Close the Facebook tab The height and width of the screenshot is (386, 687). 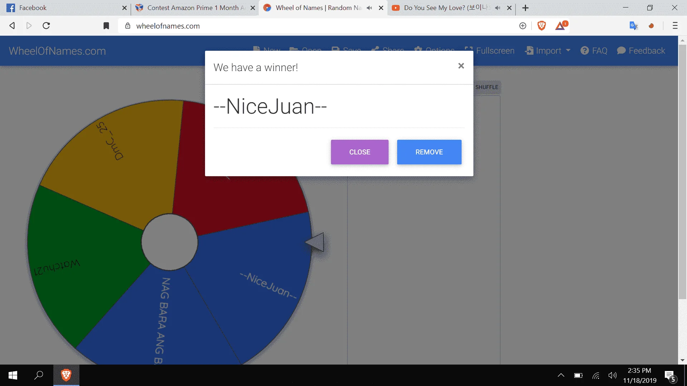pos(125,8)
